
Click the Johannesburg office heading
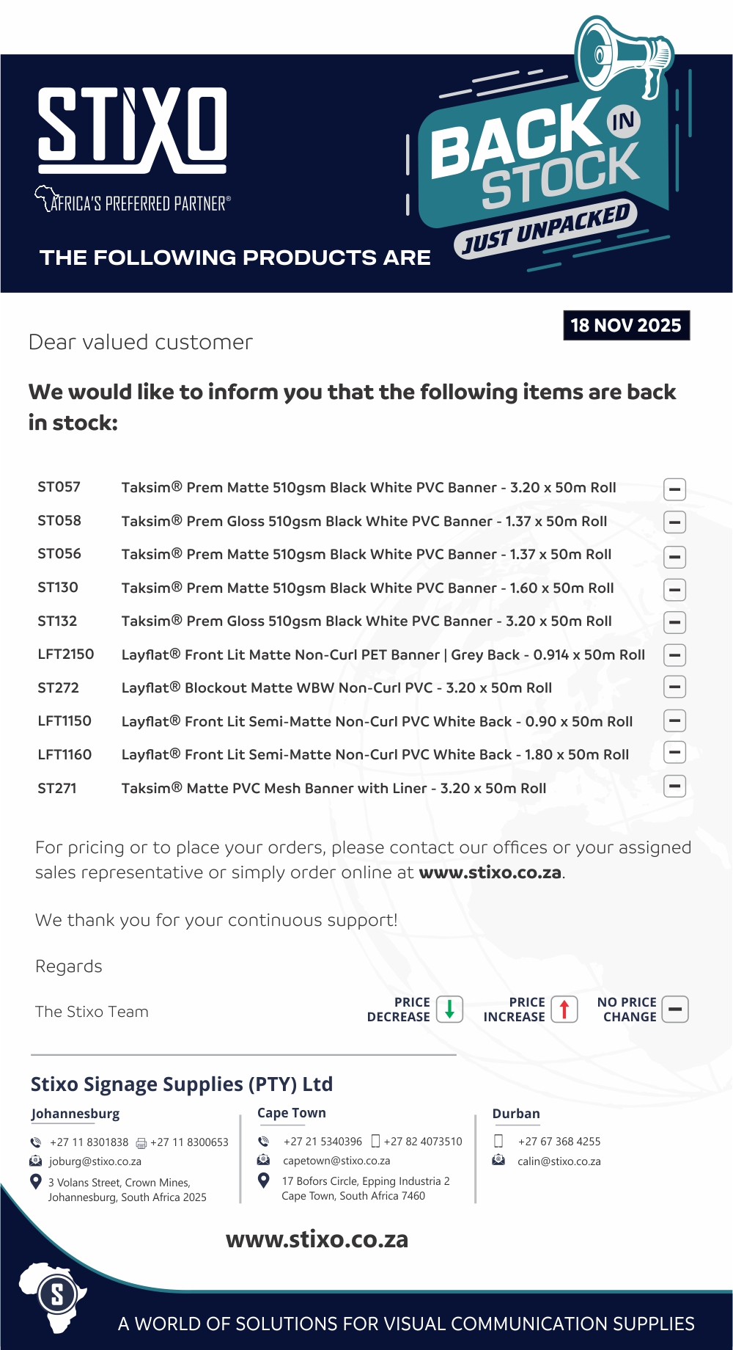pyautogui.click(x=75, y=1114)
